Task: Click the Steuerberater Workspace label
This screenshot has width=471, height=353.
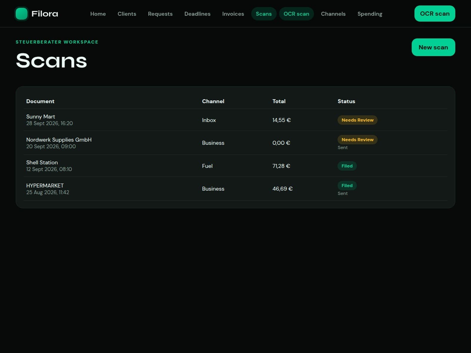Action: pos(57,42)
